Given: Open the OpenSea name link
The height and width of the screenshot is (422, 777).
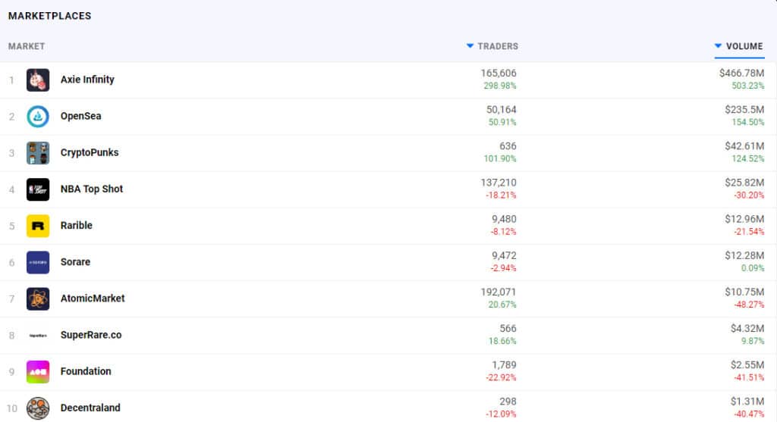Looking at the screenshot, I should click(x=80, y=116).
